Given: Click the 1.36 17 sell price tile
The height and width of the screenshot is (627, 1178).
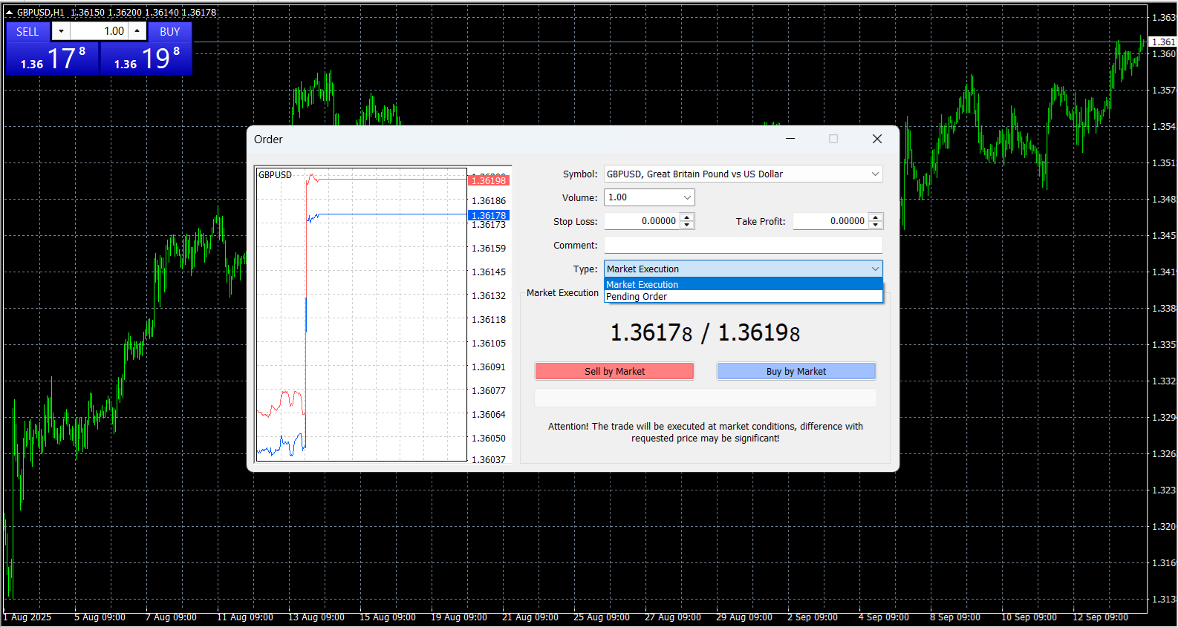Looking at the screenshot, I should tap(52, 59).
